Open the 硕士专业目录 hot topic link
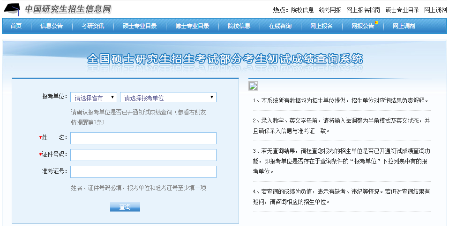Image resolution: width=449 pixels, height=226 pixels. coord(402,10)
